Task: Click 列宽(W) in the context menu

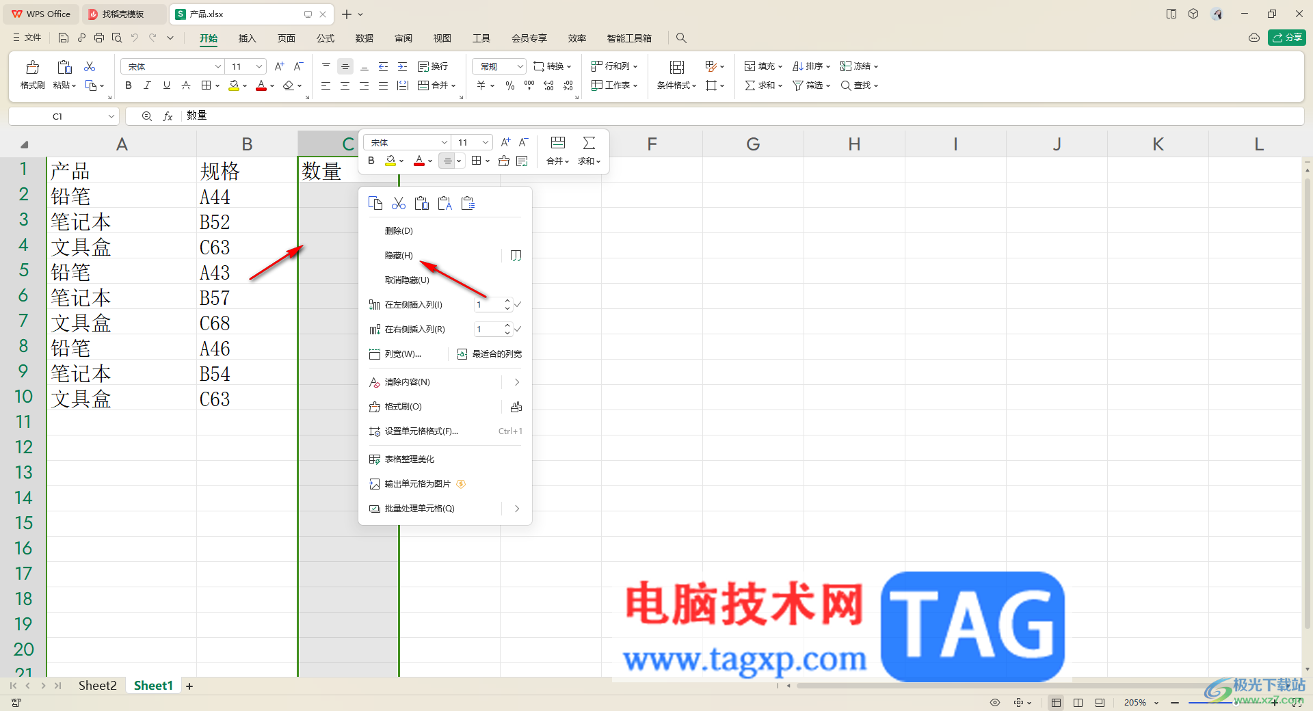Action: click(x=403, y=353)
